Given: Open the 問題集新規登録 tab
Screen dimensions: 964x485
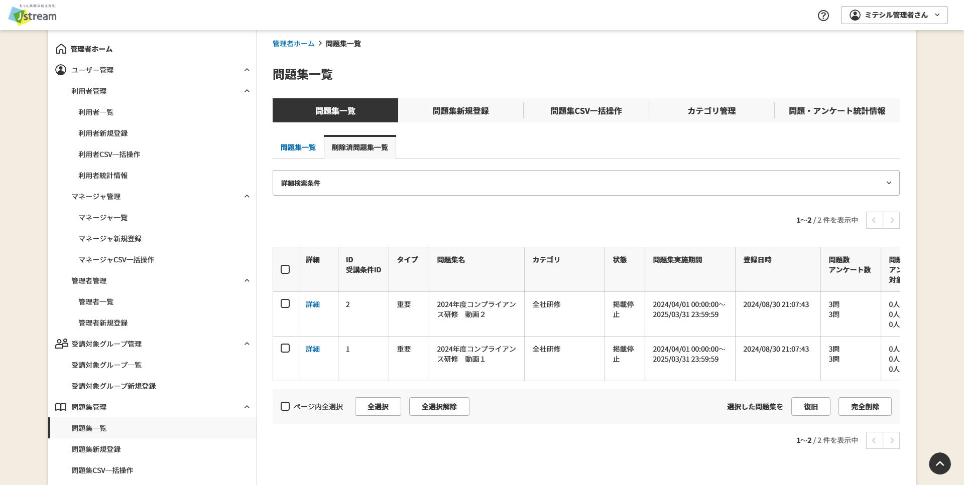Looking at the screenshot, I should click(460, 110).
